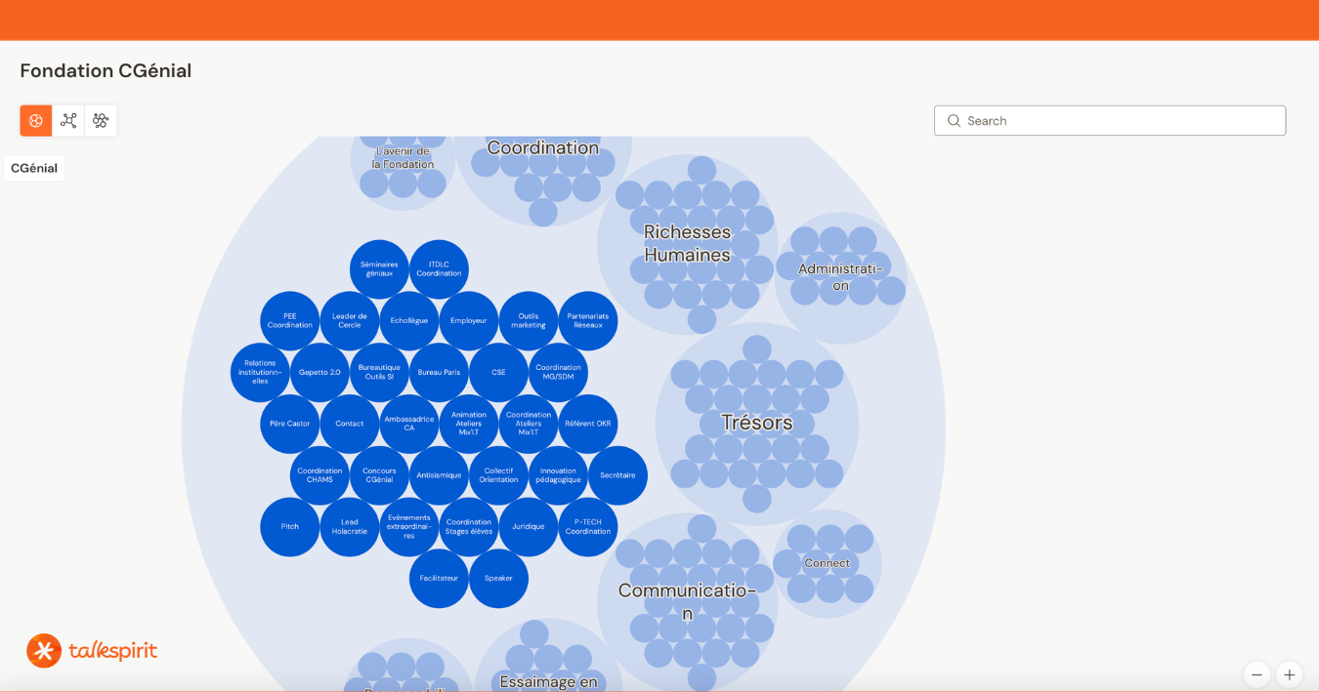1319x692 pixels.
Task: Select the Ambassadrice CA role
Action: pyautogui.click(x=409, y=424)
